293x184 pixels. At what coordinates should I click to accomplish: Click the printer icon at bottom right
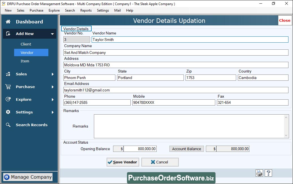coord(259,173)
